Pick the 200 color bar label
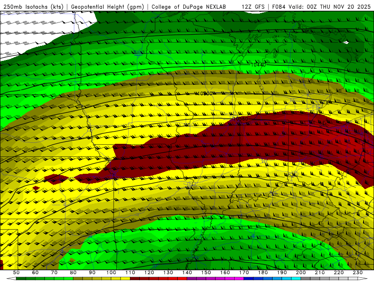374x281 pixels. coord(301,273)
